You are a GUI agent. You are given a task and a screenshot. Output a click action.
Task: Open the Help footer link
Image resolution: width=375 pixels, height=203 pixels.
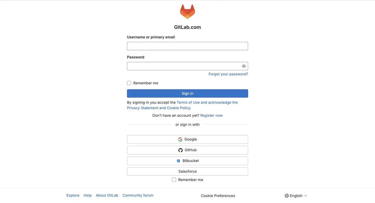click(x=88, y=196)
